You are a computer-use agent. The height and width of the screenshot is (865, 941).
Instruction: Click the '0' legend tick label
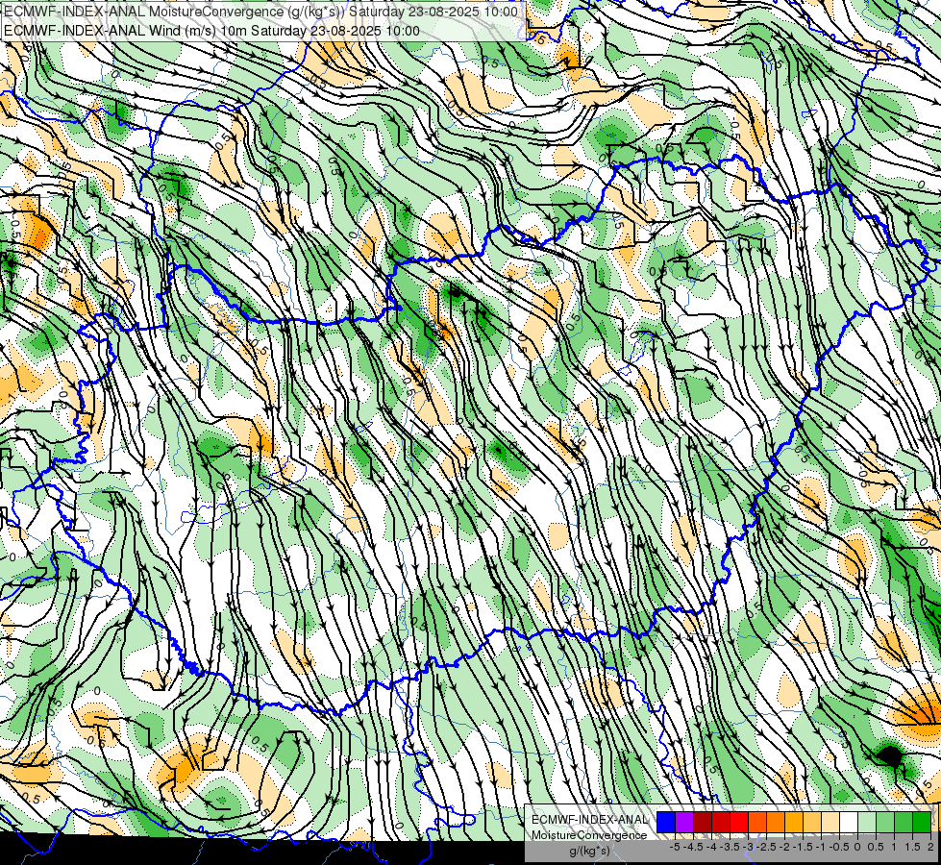coord(857,847)
